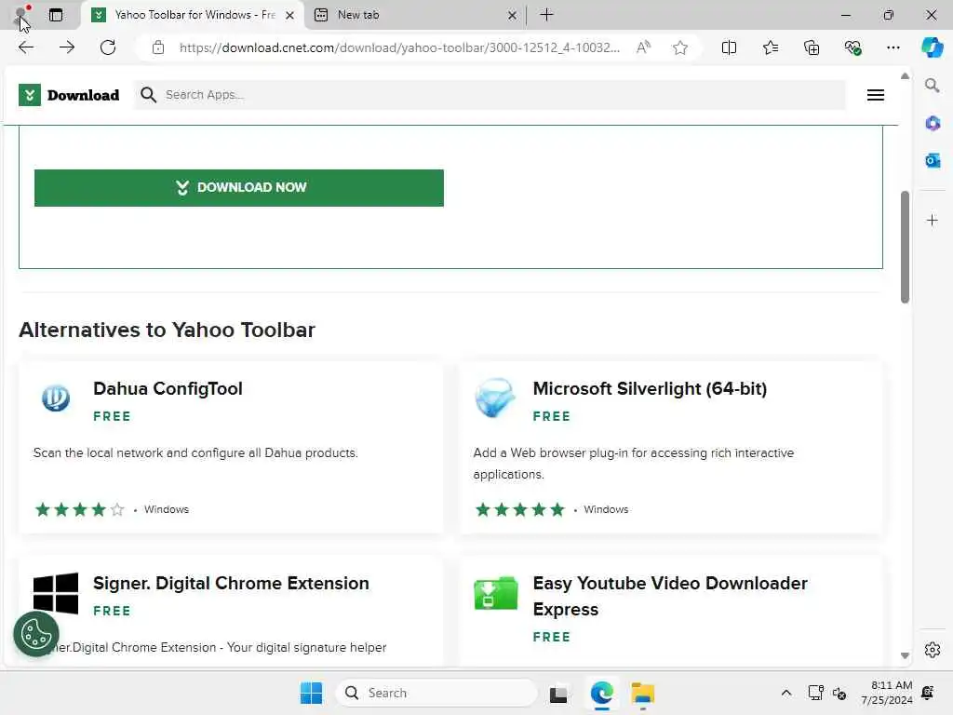Click the CNET Download logo
The image size is (953, 715).
coord(69,95)
